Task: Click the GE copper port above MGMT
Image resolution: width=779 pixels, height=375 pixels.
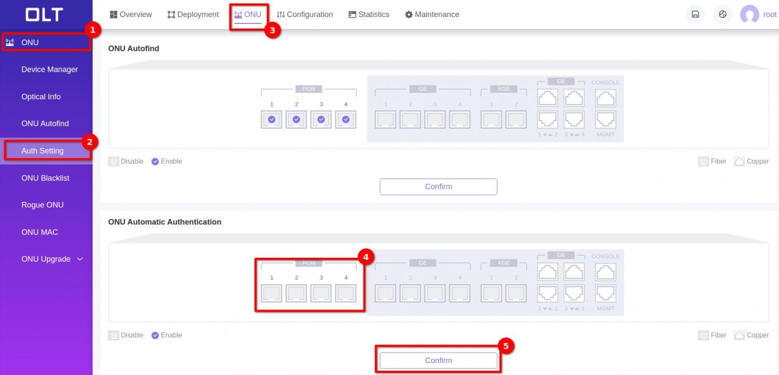Action: click(x=606, y=120)
